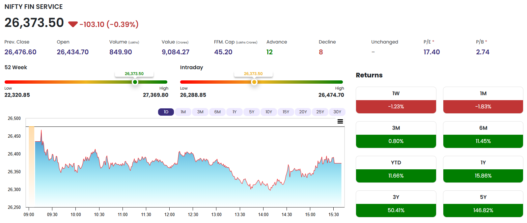Select the 1D chart range tab
The height and width of the screenshot is (223, 527).
tap(166, 112)
